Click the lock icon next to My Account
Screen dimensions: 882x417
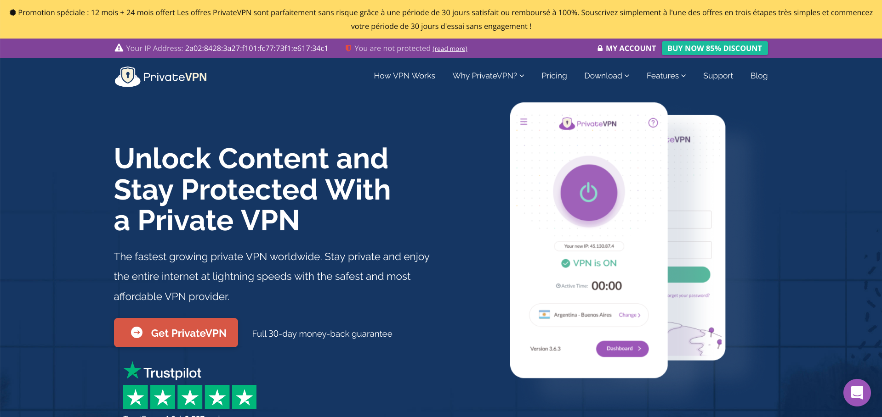pyautogui.click(x=600, y=48)
